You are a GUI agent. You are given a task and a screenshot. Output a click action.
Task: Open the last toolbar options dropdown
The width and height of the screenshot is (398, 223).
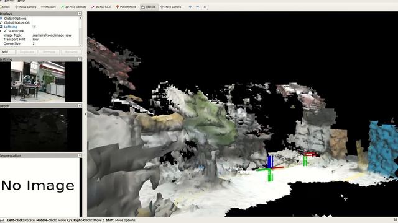[x=205, y=7]
